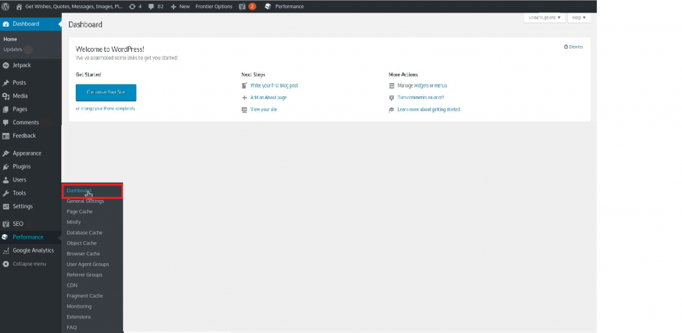The image size is (682, 333).
Task: Click the Yoast SEO icon in admin bar
Action: point(242,6)
